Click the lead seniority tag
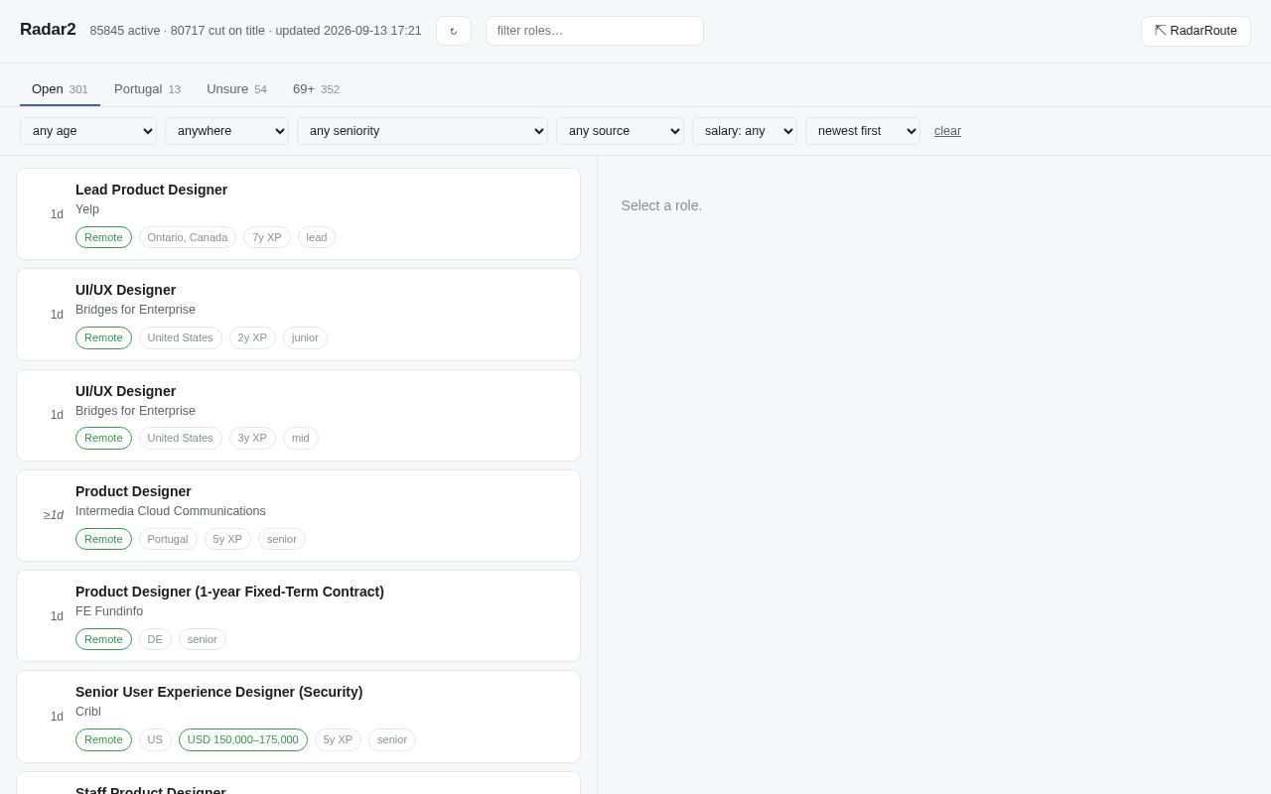This screenshot has height=794, width=1271. pyautogui.click(x=317, y=237)
